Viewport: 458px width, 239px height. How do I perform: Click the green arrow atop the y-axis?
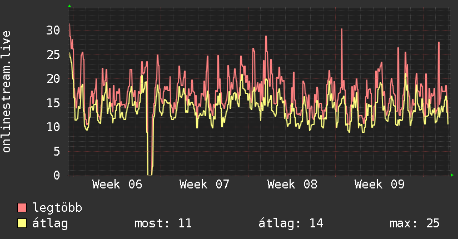69,6
